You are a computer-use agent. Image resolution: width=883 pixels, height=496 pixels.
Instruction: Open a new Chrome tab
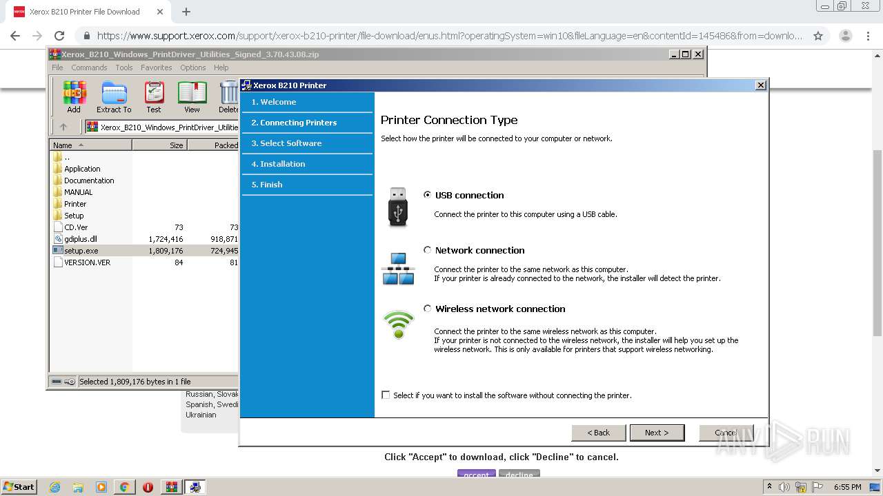(x=186, y=12)
